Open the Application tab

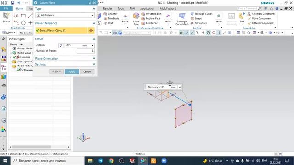(x=147, y=8)
